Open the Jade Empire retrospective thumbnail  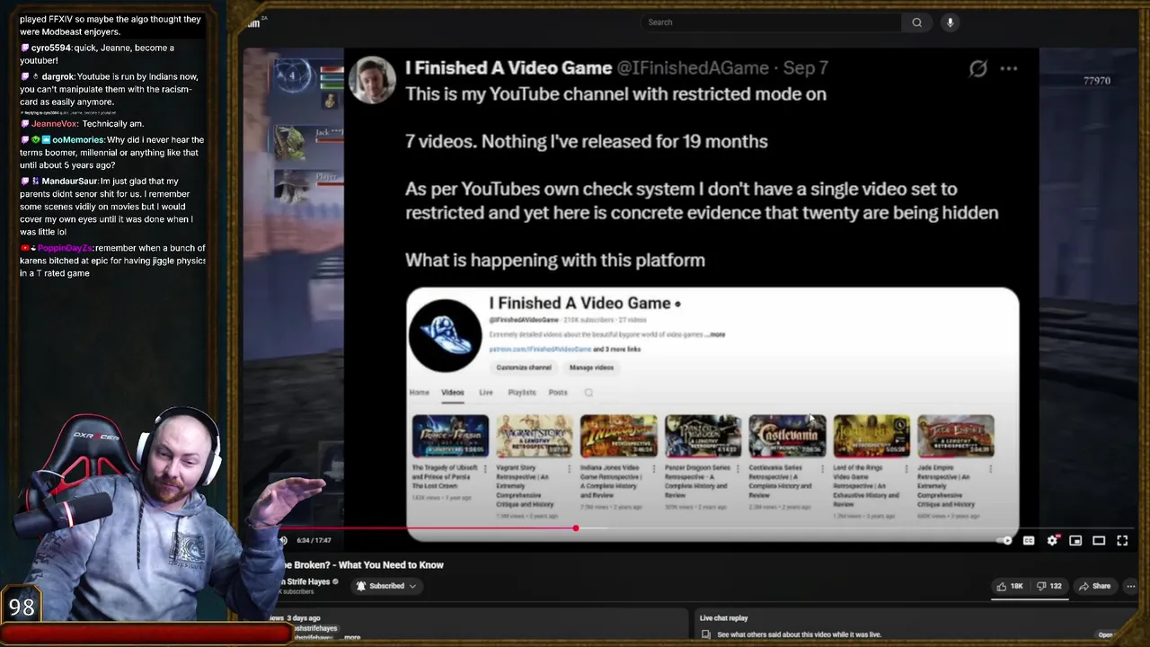tap(956, 436)
